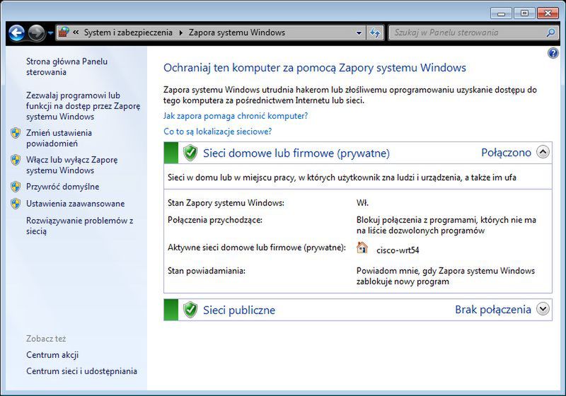Minimize the firewall window
The width and height of the screenshot is (566, 396).
point(501,13)
